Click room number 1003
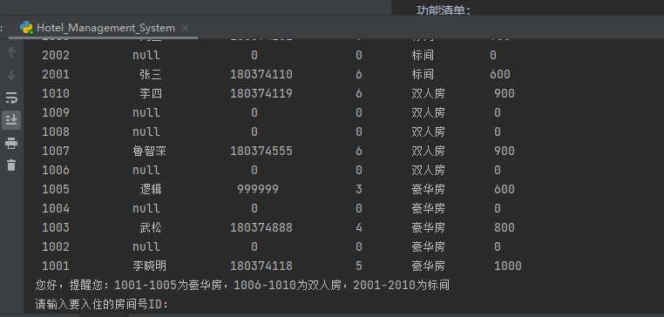The image size is (664, 317). click(56, 227)
